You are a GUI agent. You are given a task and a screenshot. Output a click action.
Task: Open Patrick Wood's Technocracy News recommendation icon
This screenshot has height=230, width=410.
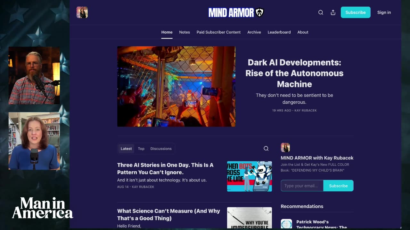(x=286, y=224)
